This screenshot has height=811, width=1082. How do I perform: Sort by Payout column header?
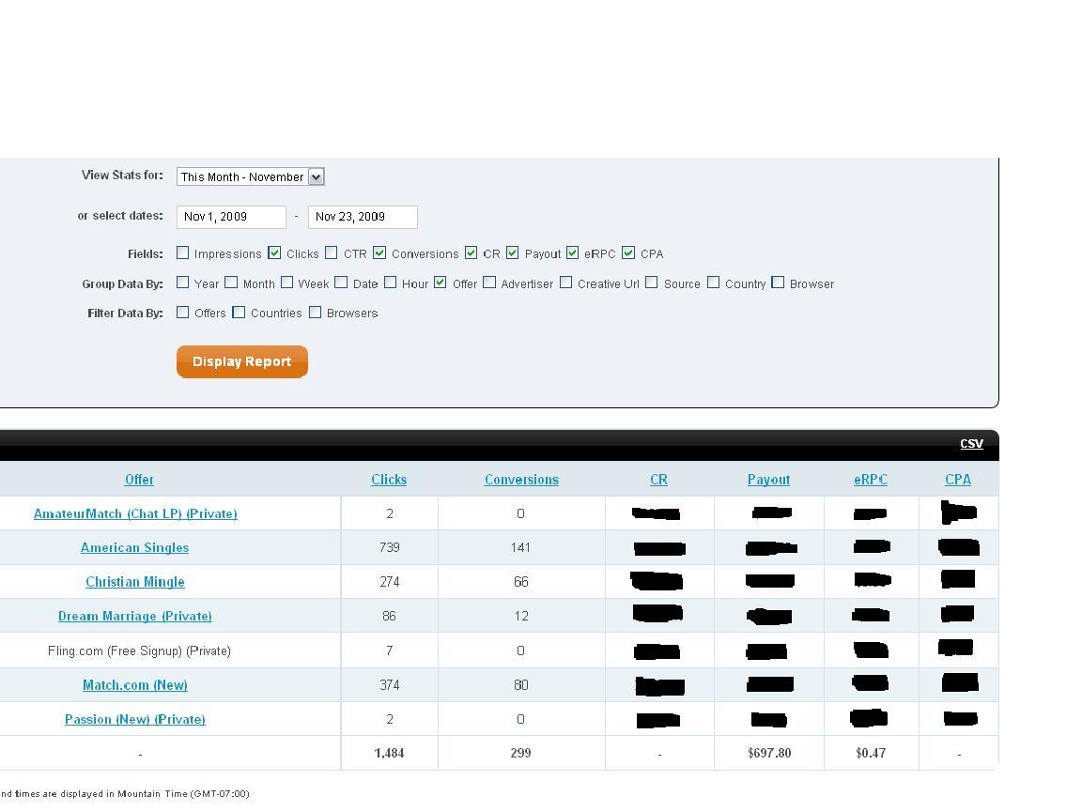(x=768, y=480)
